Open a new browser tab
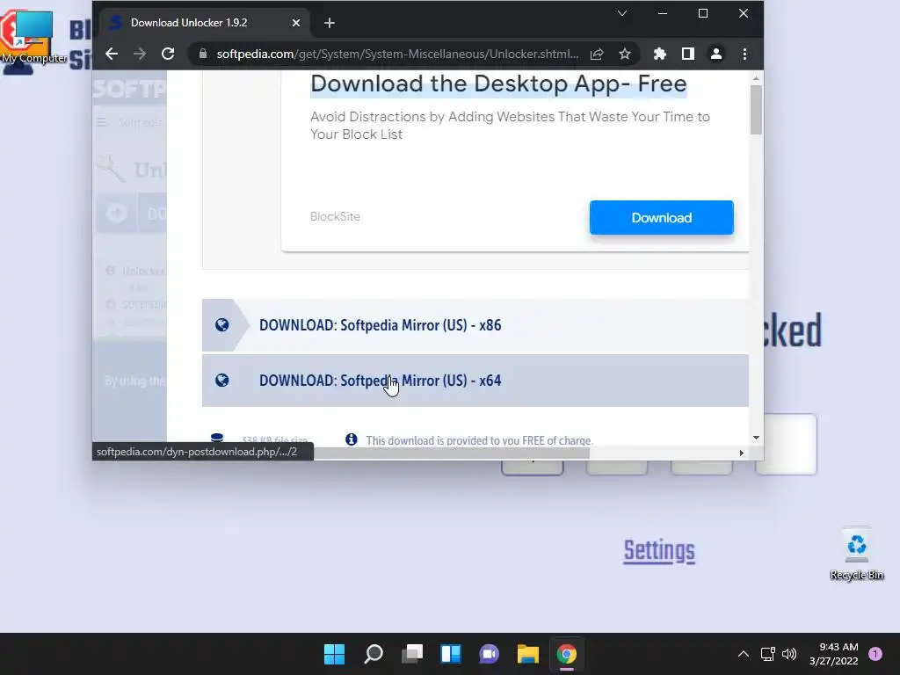The height and width of the screenshot is (675, 900). [x=330, y=23]
